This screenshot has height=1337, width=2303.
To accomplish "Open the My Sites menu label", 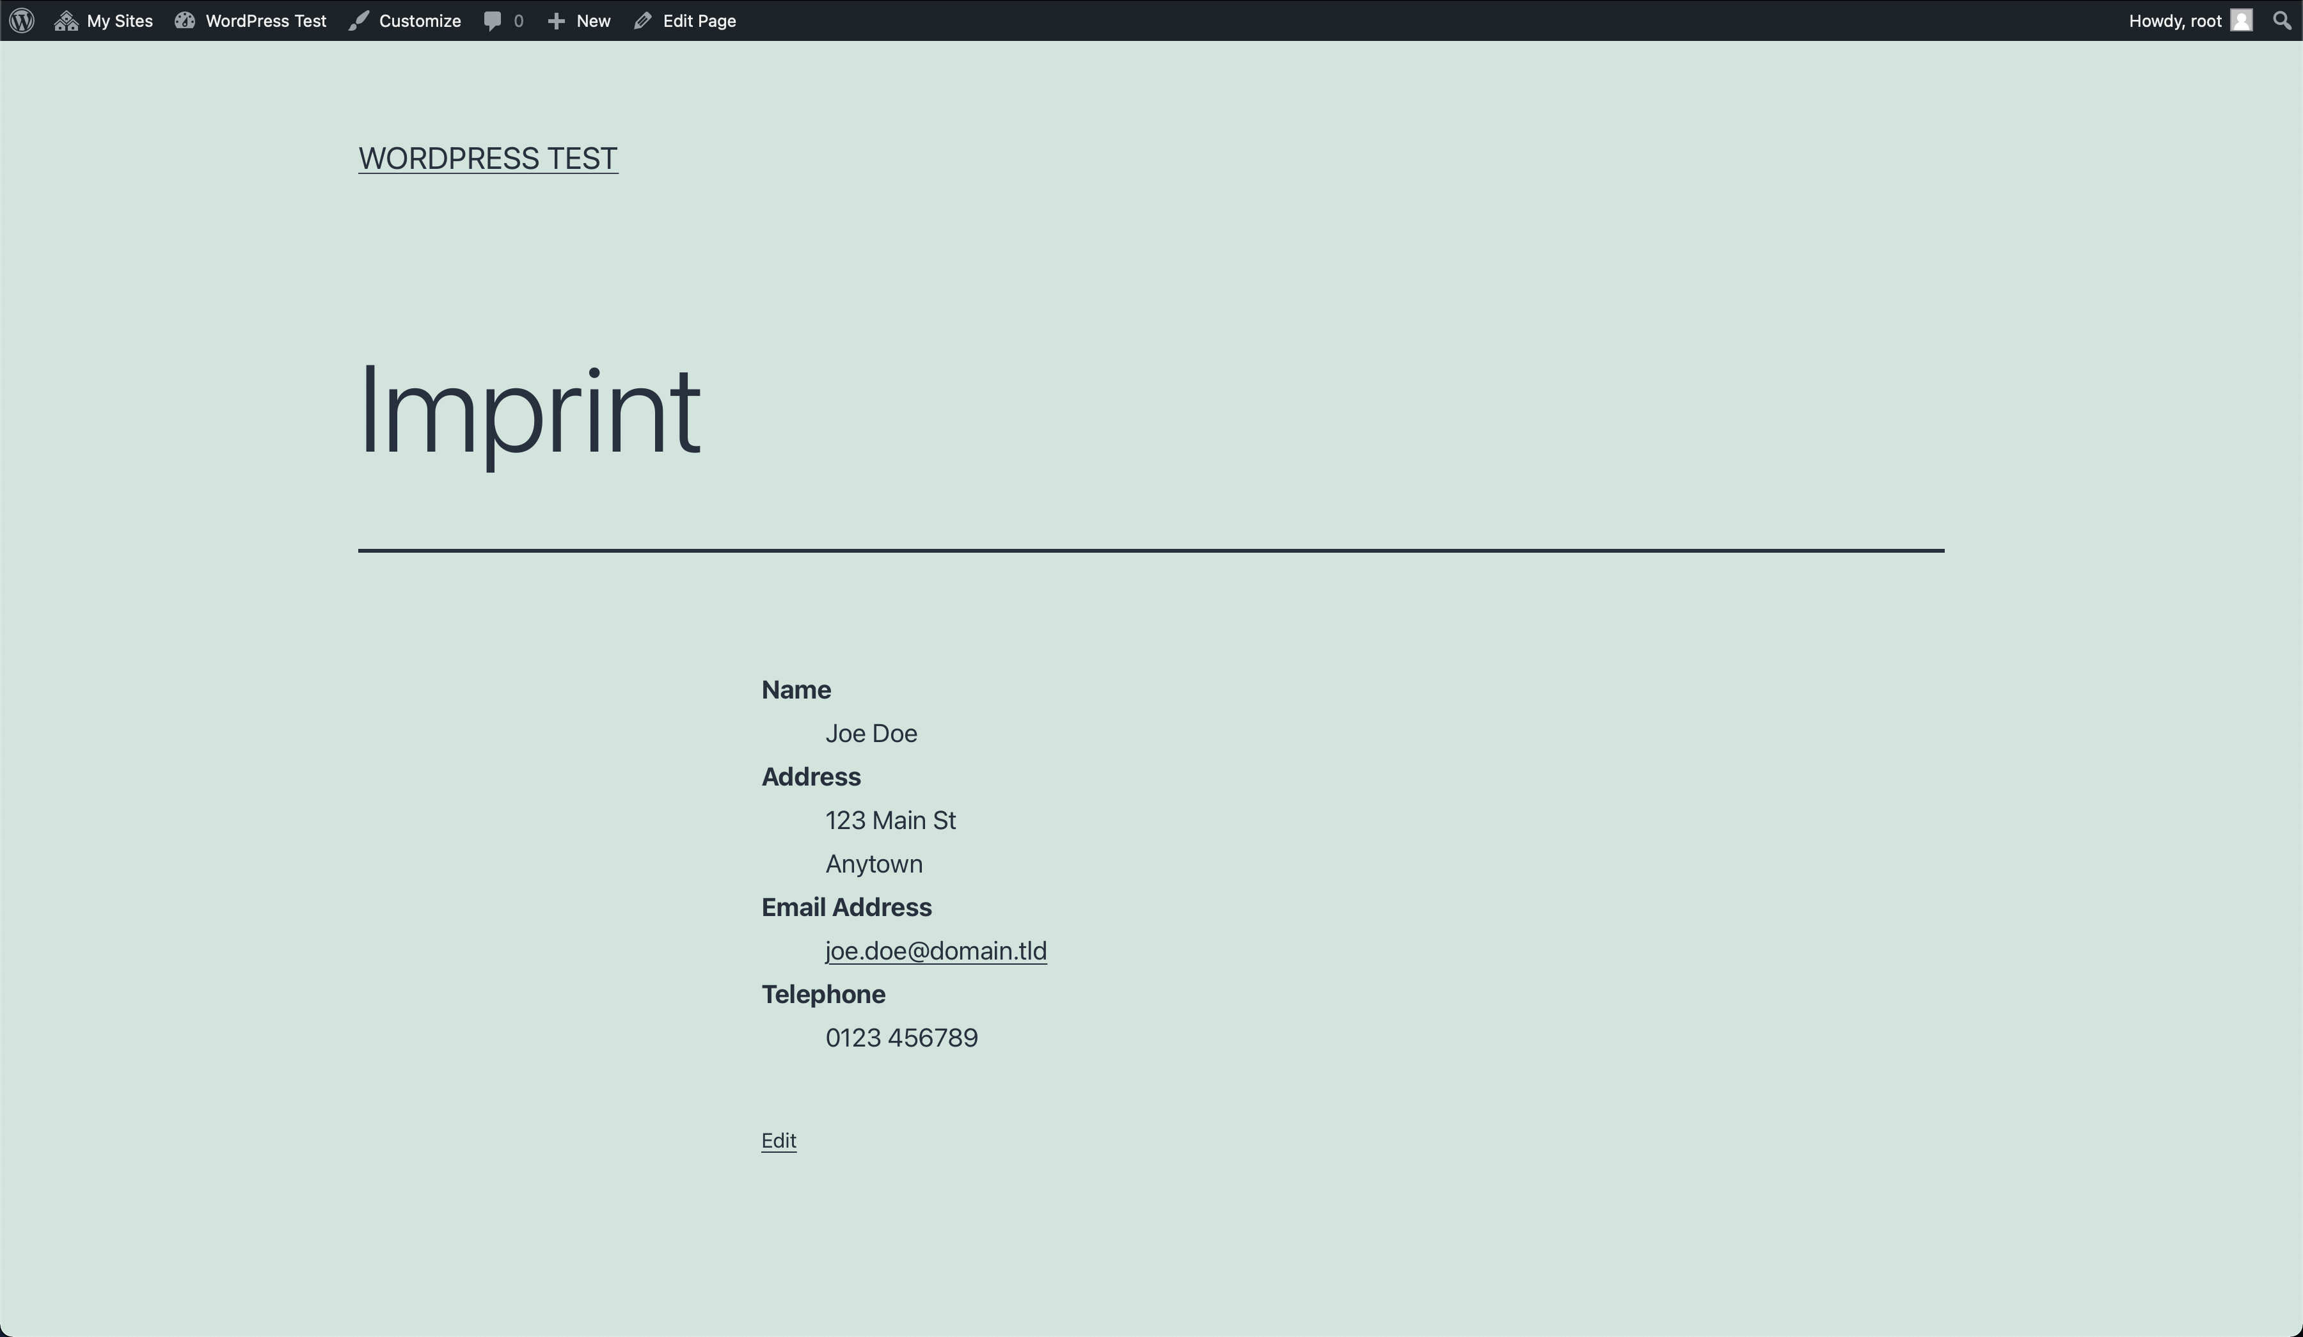I will tap(120, 21).
